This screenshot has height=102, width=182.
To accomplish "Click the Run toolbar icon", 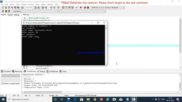I will pos(66,8).
